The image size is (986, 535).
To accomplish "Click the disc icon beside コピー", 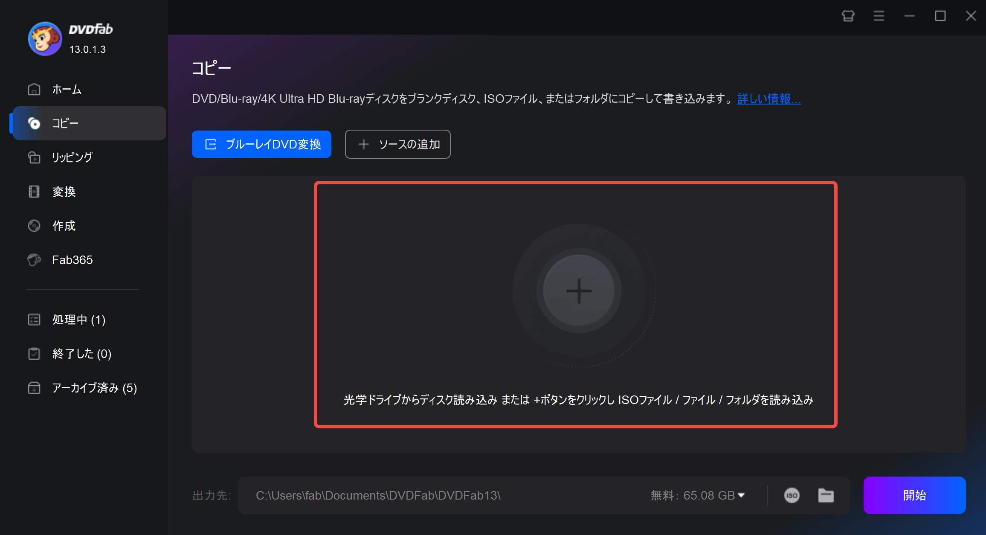I will click(34, 123).
